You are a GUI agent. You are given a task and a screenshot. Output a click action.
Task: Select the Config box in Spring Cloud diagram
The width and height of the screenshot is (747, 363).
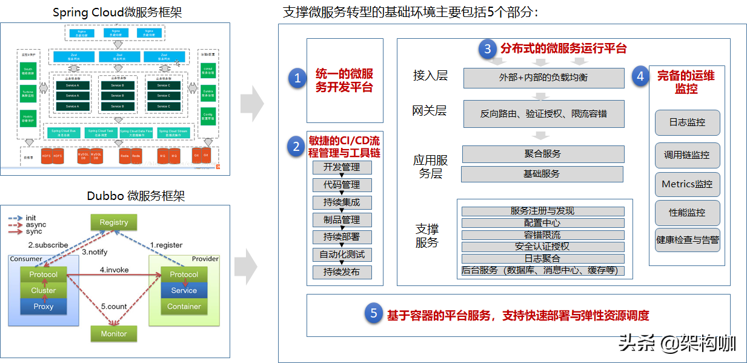(x=208, y=116)
